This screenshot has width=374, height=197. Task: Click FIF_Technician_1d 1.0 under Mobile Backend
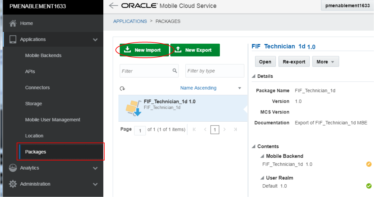coord(287,164)
